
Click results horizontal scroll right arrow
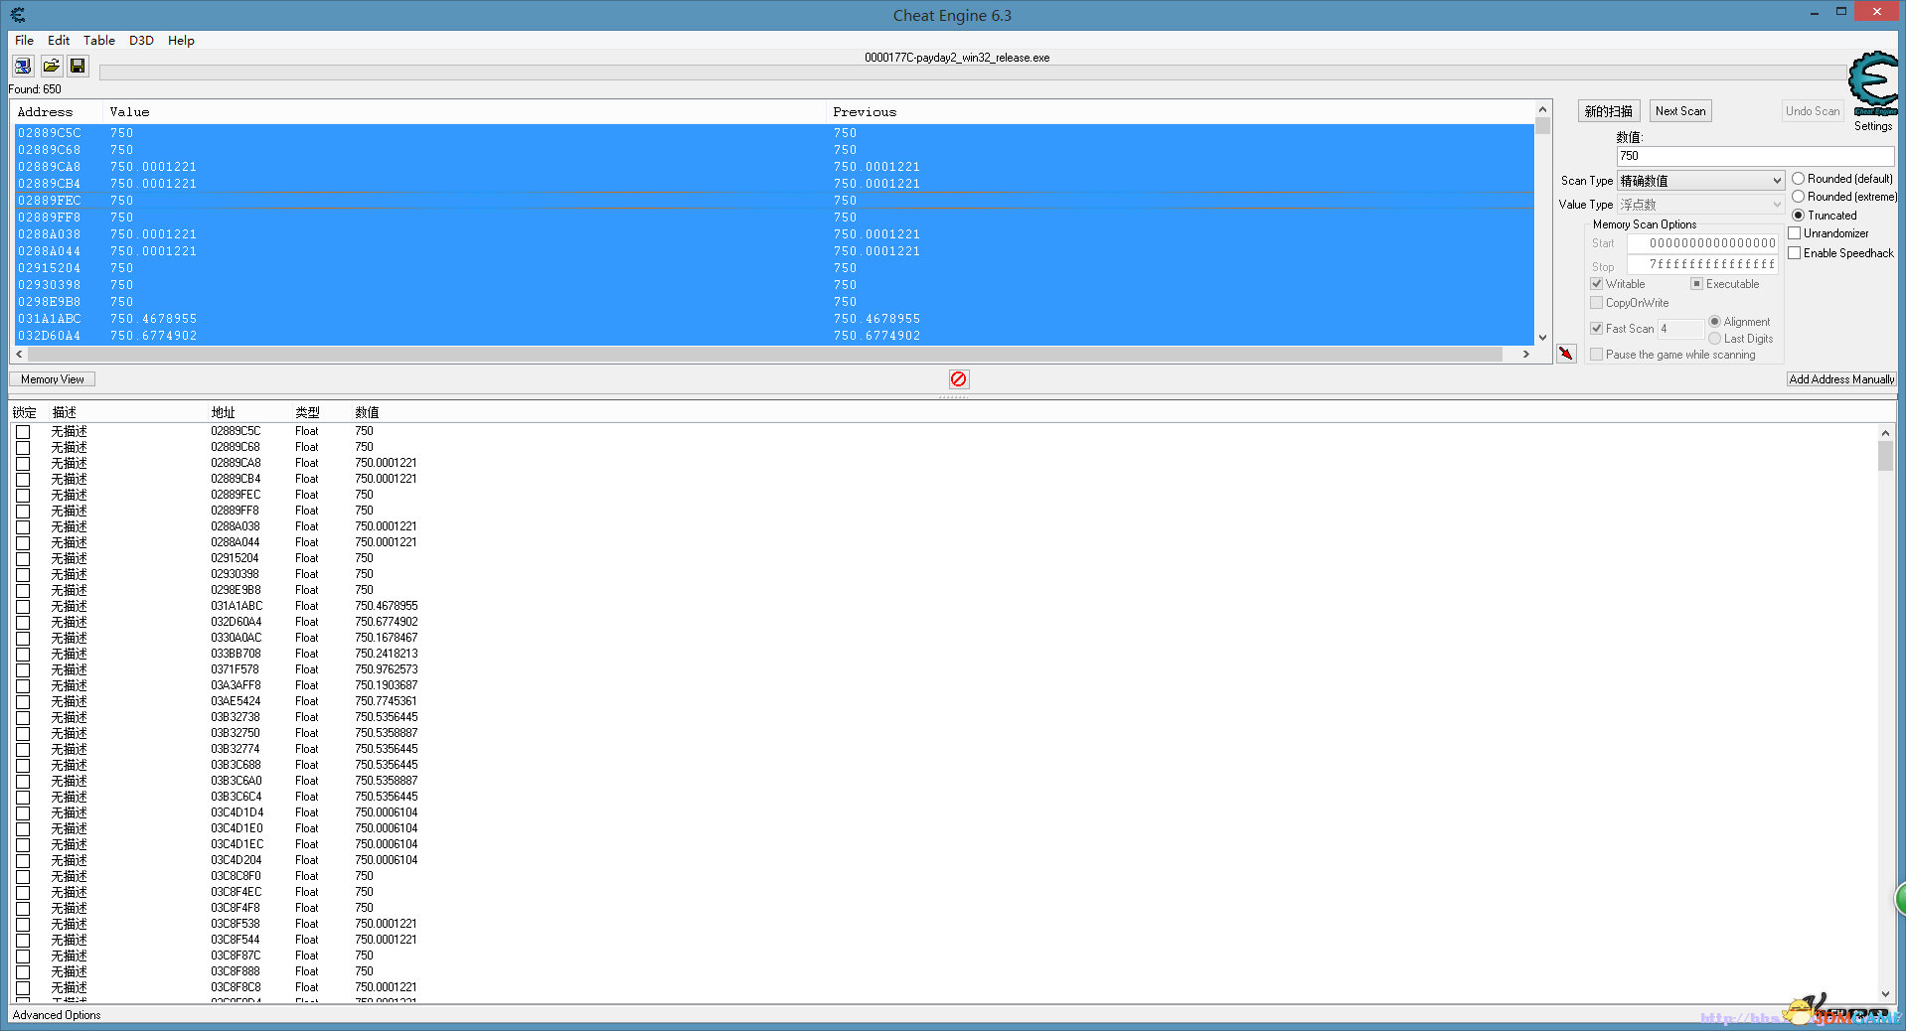1526,355
